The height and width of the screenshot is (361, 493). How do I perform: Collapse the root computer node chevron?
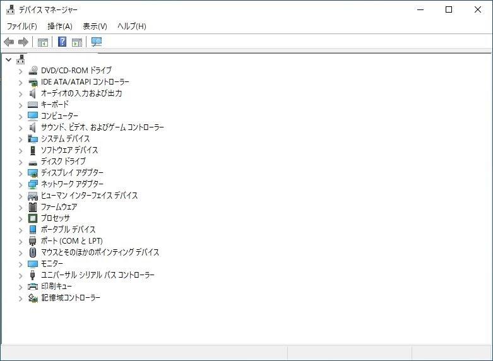pos(8,59)
